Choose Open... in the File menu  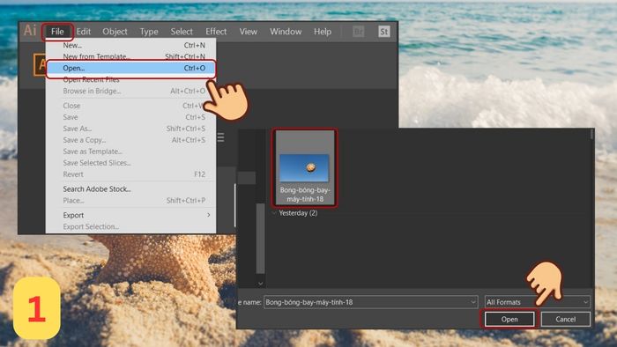coord(131,68)
